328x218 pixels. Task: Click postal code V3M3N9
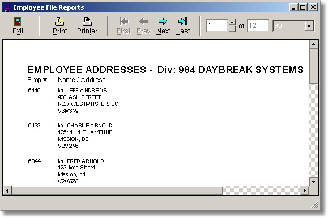68,111
